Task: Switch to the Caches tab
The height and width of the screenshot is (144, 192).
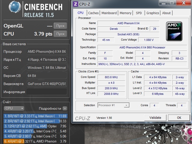Action: 93,13
